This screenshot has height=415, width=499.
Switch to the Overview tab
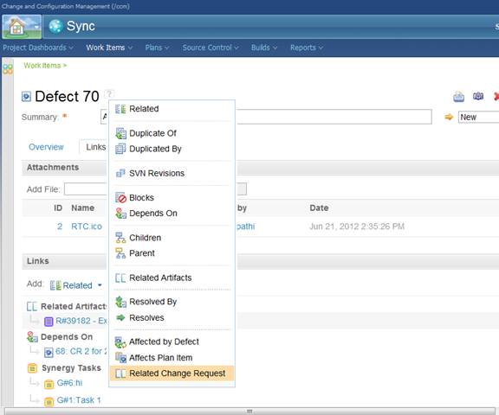click(46, 147)
